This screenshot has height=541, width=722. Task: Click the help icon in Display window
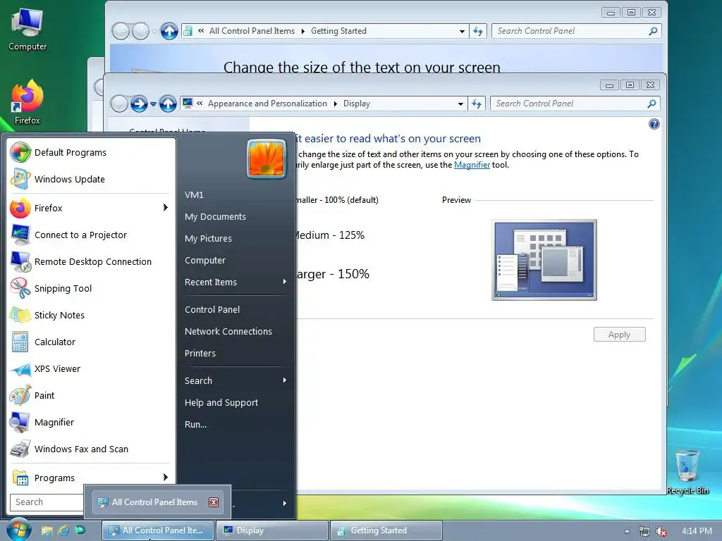(654, 124)
